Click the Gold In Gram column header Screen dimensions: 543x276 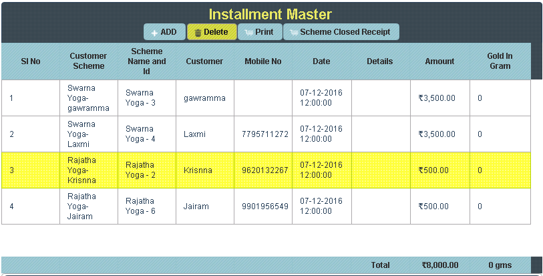[x=500, y=61]
